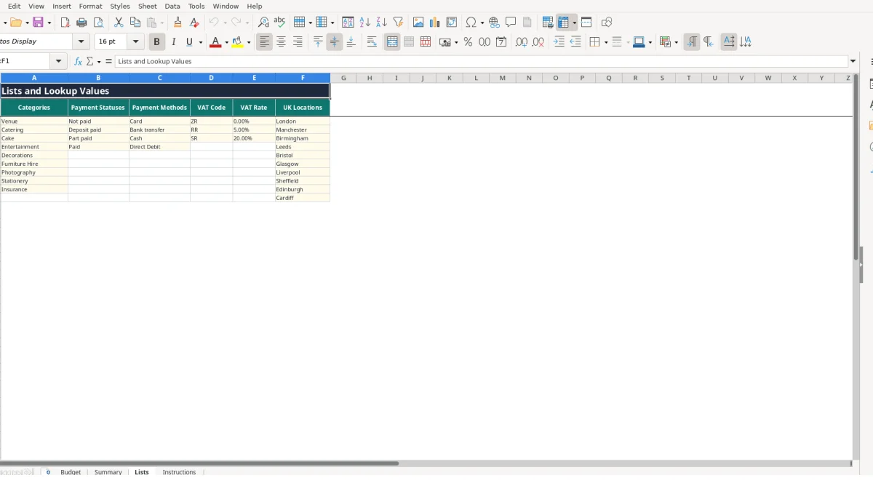This screenshot has height=491, width=873.
Task: Switch to the Budget sheet tab
Action: (71, 472)
